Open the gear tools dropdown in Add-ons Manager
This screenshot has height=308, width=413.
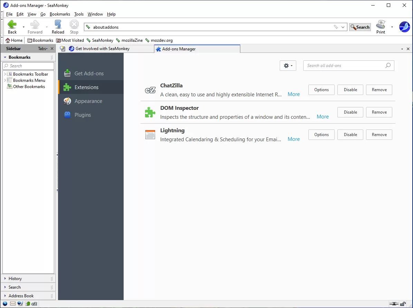pyautogui.click(x=288, y=65)
